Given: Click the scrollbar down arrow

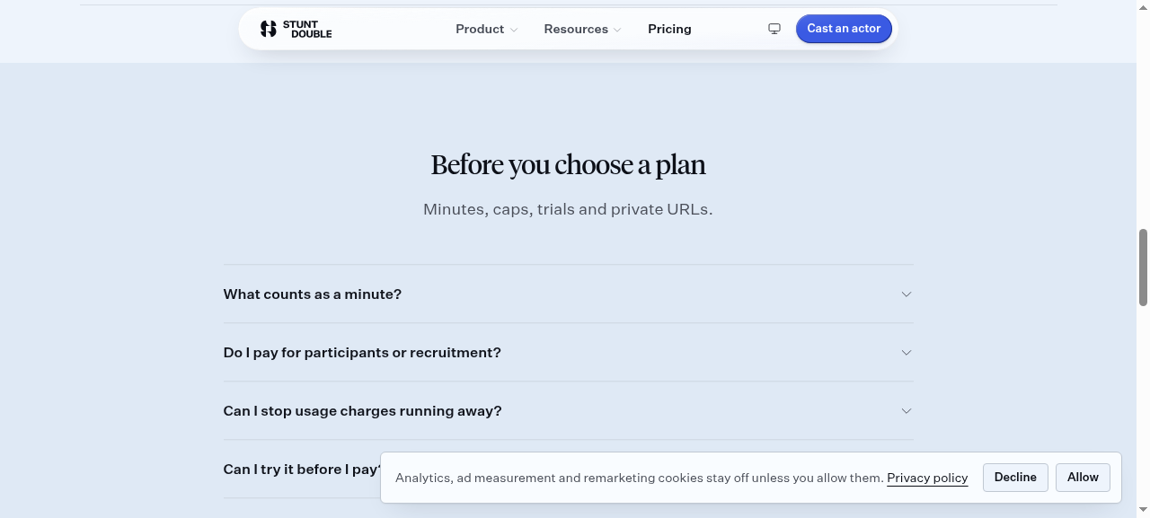Looking at the screenshot, I should pyautogui.click(x=1143, y=511).
